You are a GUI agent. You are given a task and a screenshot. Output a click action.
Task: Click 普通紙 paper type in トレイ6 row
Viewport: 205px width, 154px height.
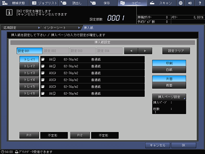click(96, 94)
